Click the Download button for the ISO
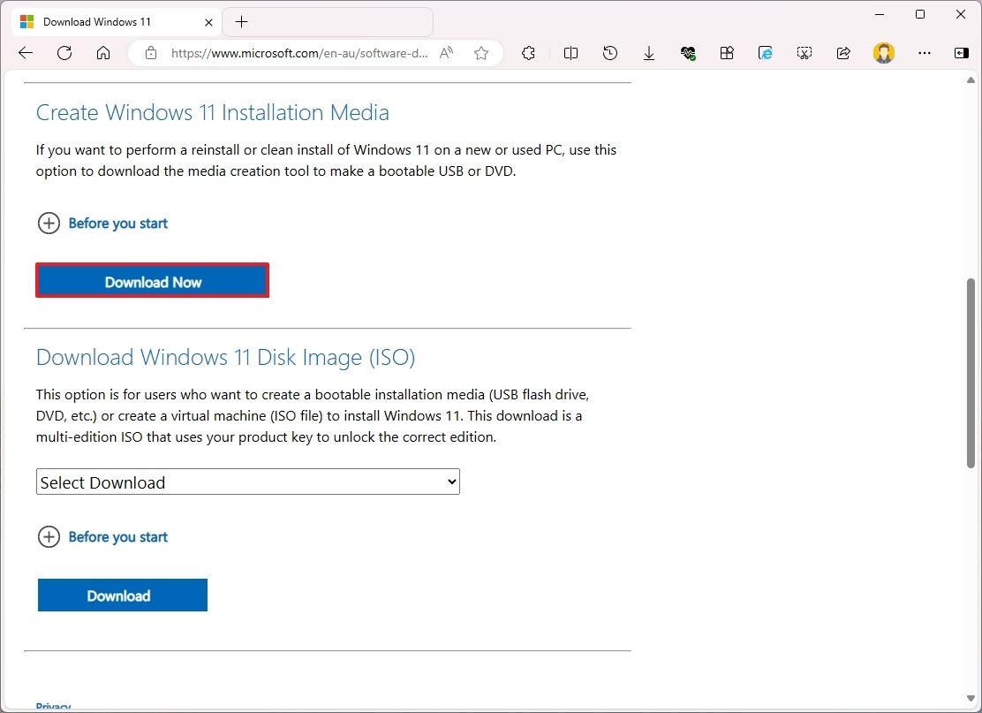 pos(122,595)
